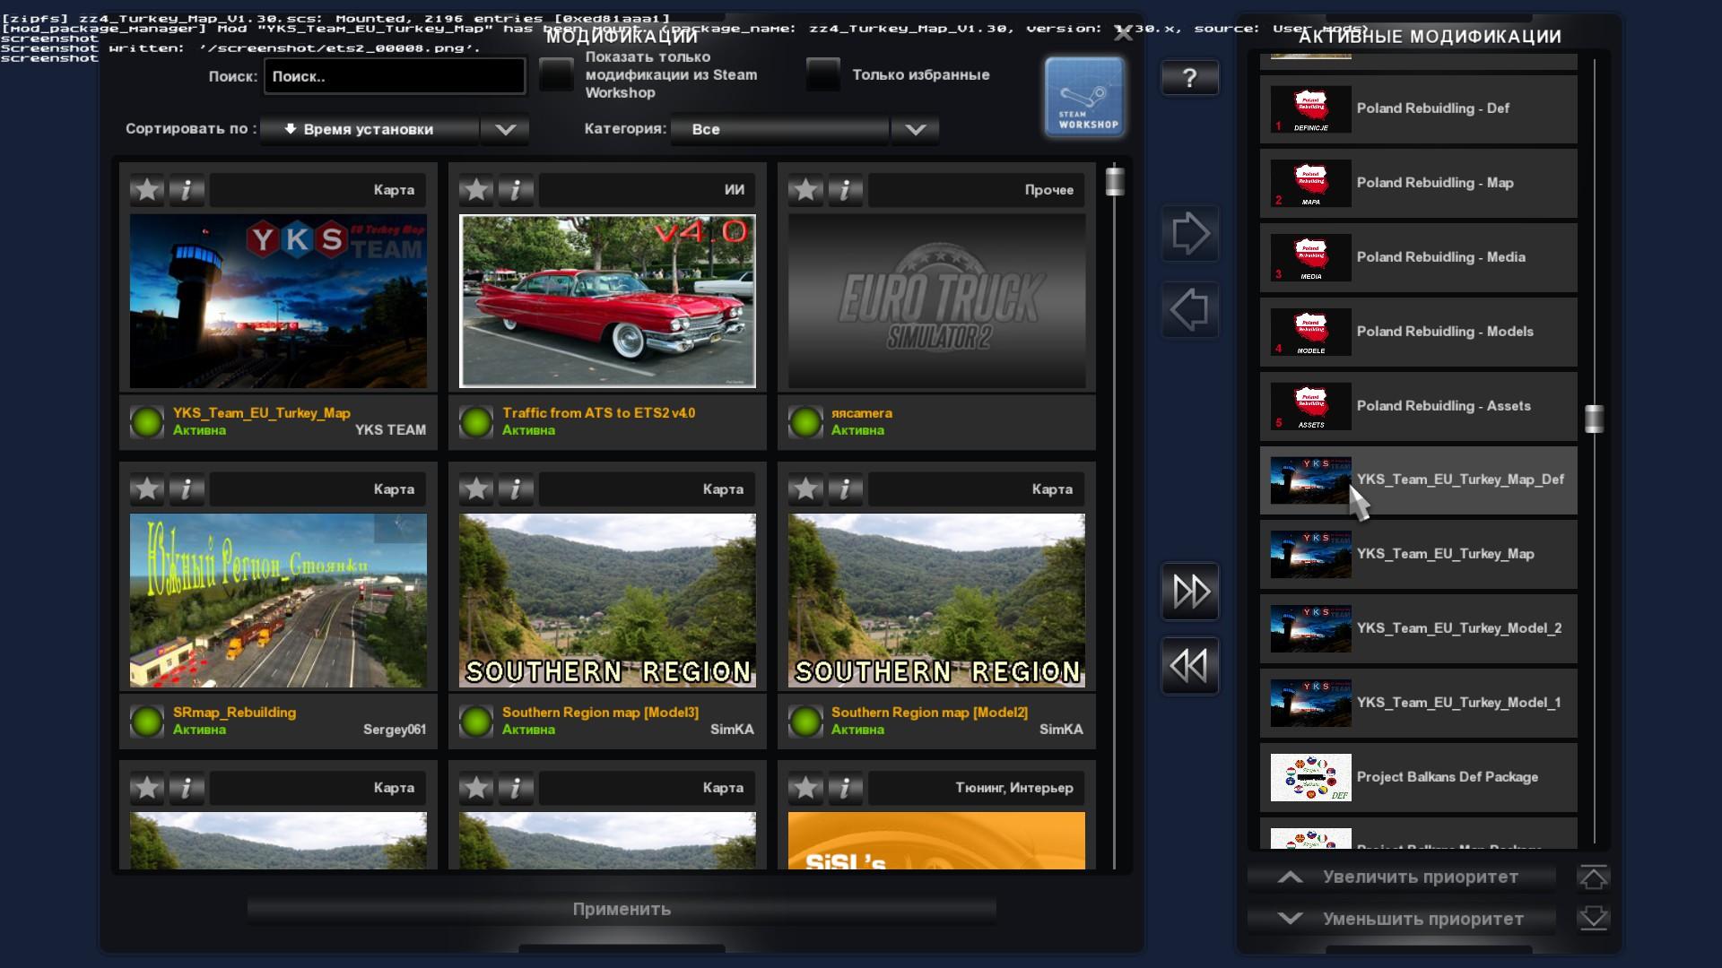Move selected mod to active list arrow
The width and height of the screenshot is (1722, 968).
(1189, 234)
